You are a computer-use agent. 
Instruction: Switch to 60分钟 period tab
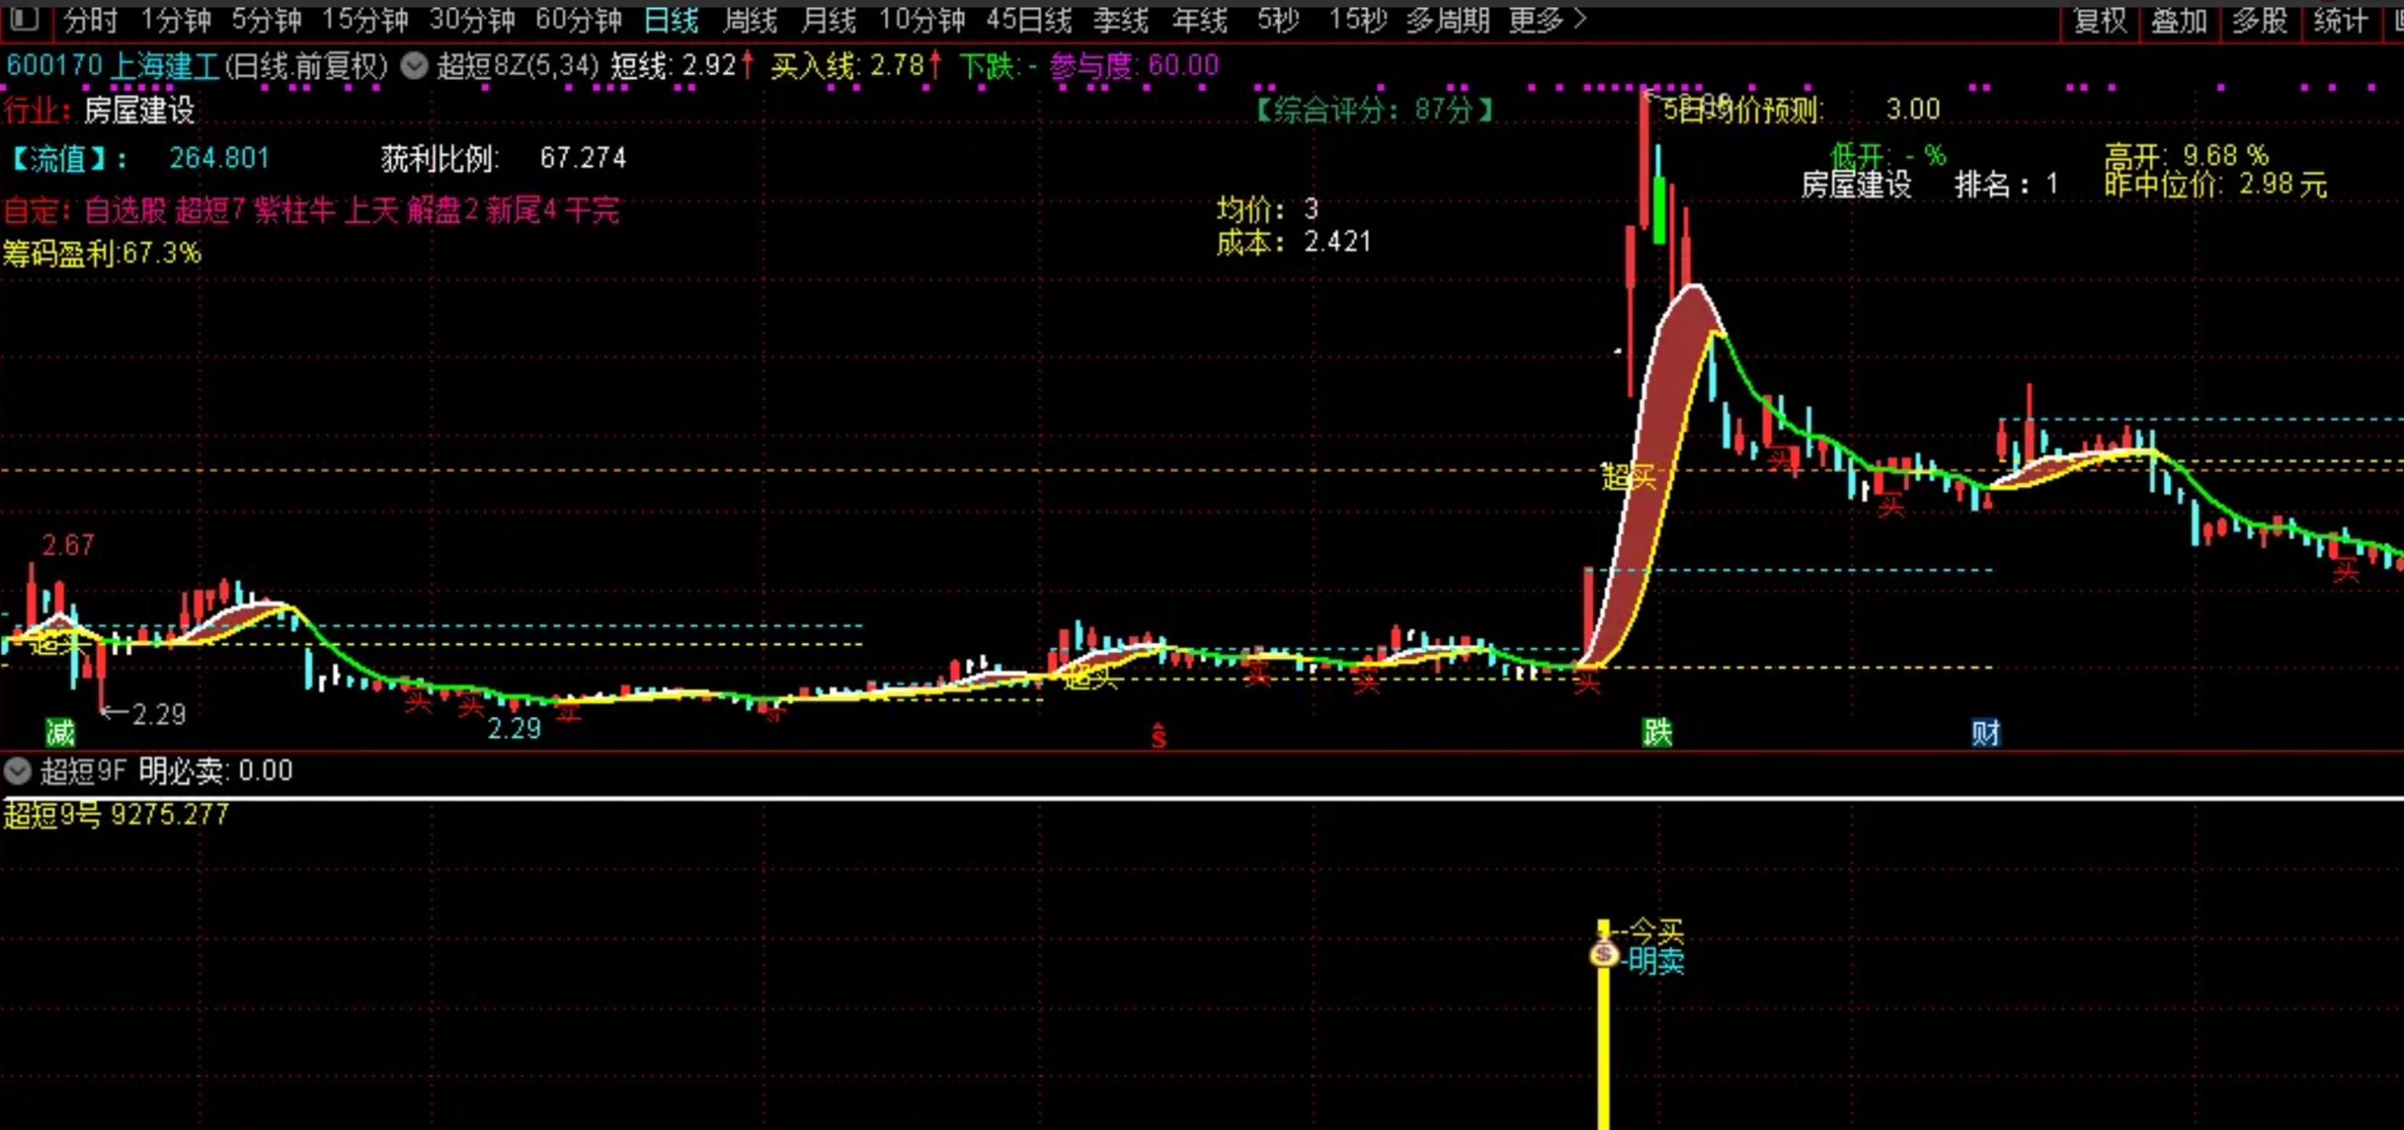coord(578,20)
